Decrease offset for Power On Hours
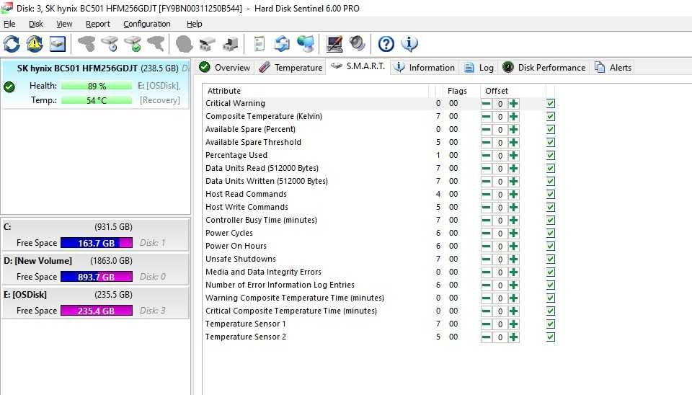The width and height of the screenshot is (692, 395). (487, 247)
